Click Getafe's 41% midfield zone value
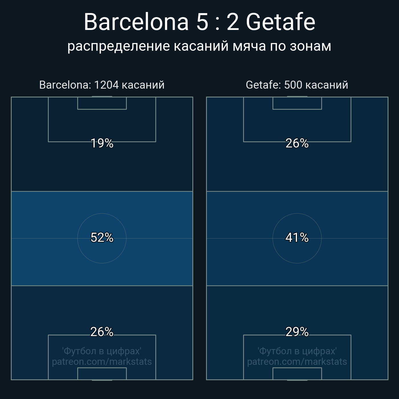The height and width of the screenshot is (399, 399). [x=297, y=237]
